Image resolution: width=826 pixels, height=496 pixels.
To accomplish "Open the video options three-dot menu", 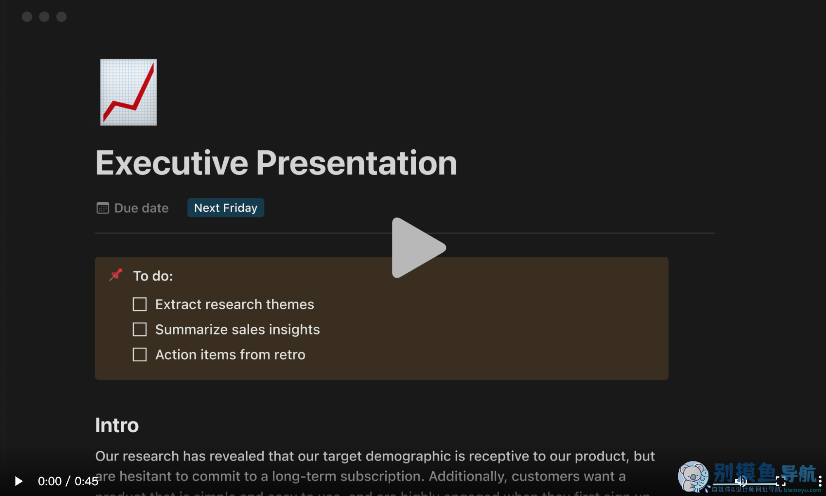I will [819, 481].
